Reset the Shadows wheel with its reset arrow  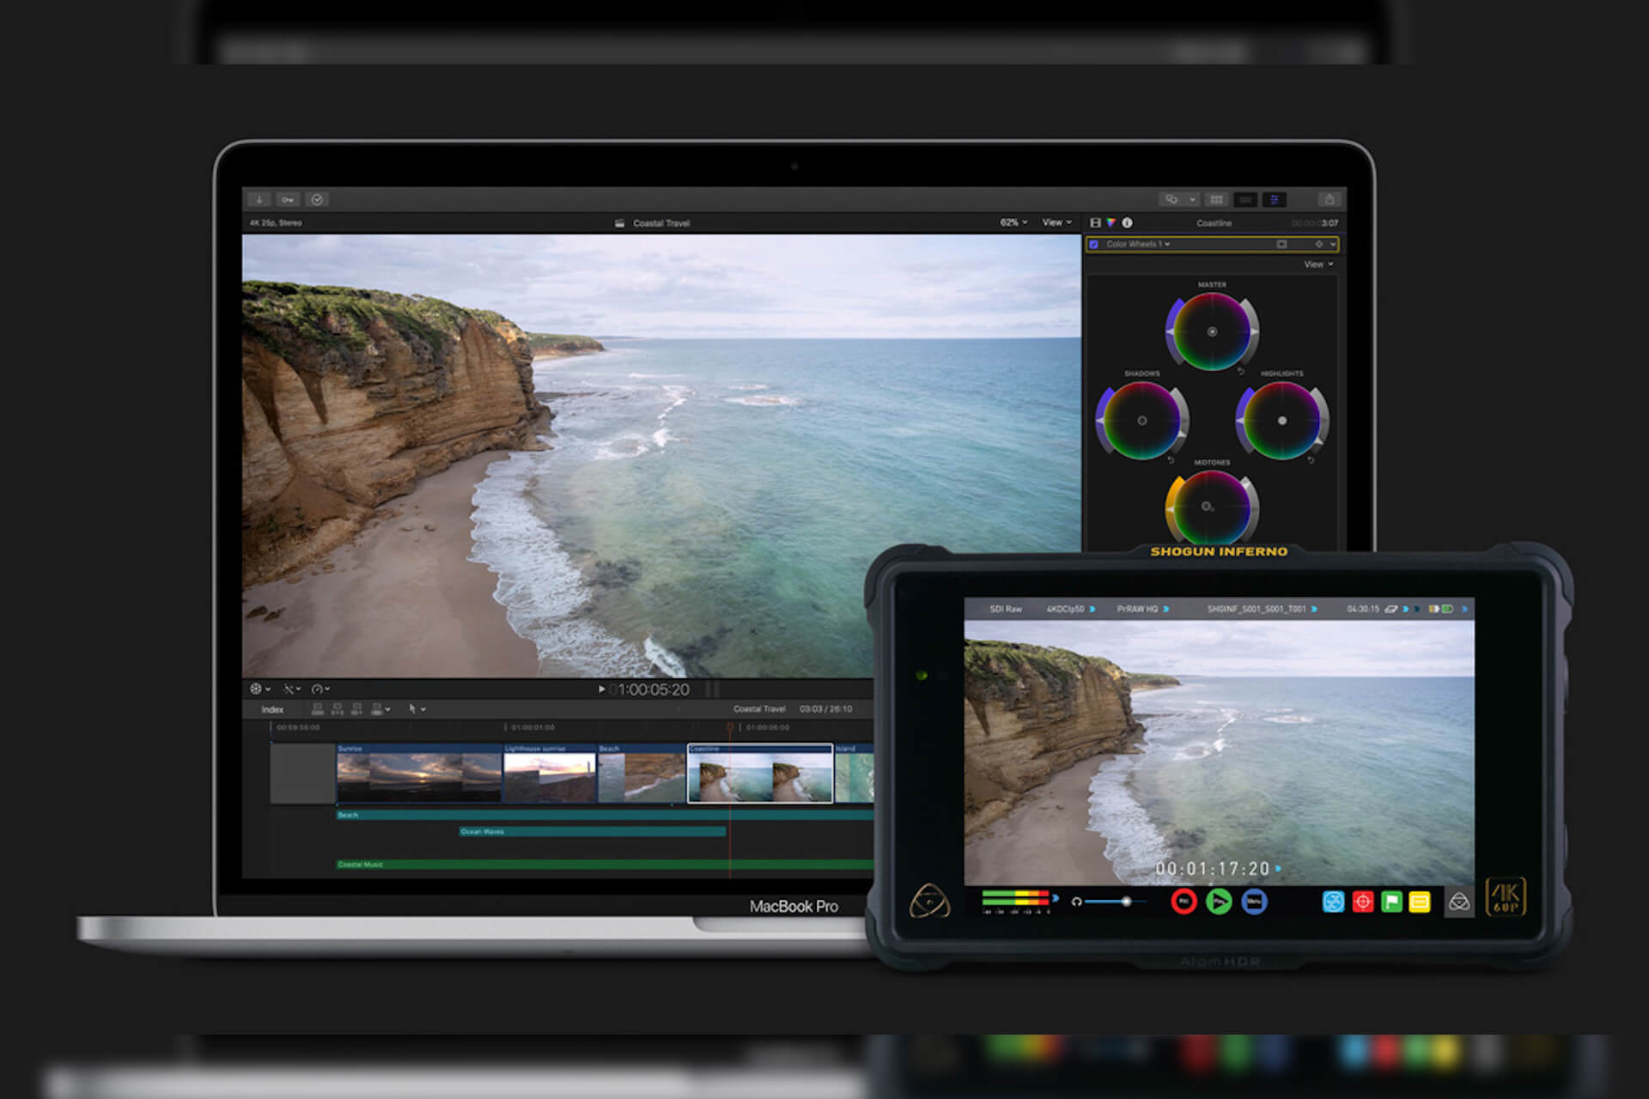coord(1170,460)
